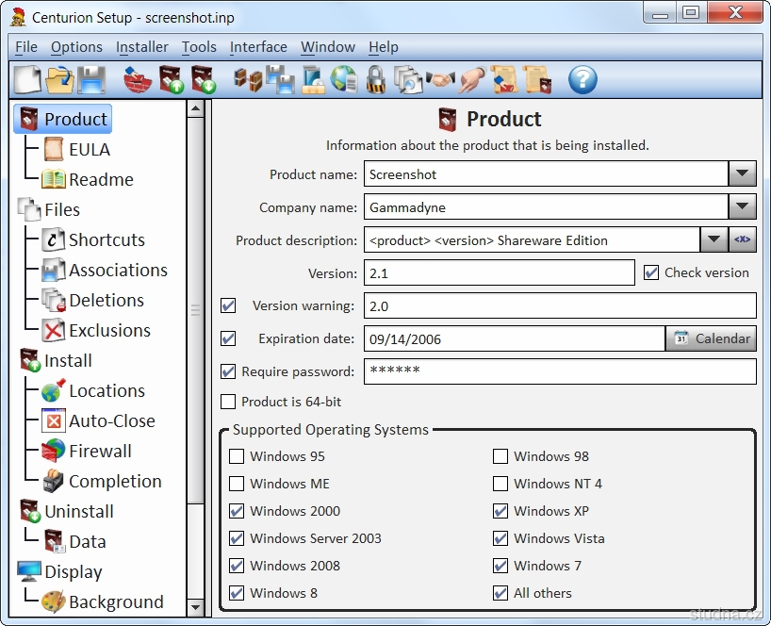Image resolution: width=771 pixels, height=626 pixels.
Task: Click the Open folder toolbar icon
Action: click(x=59, y=79)
